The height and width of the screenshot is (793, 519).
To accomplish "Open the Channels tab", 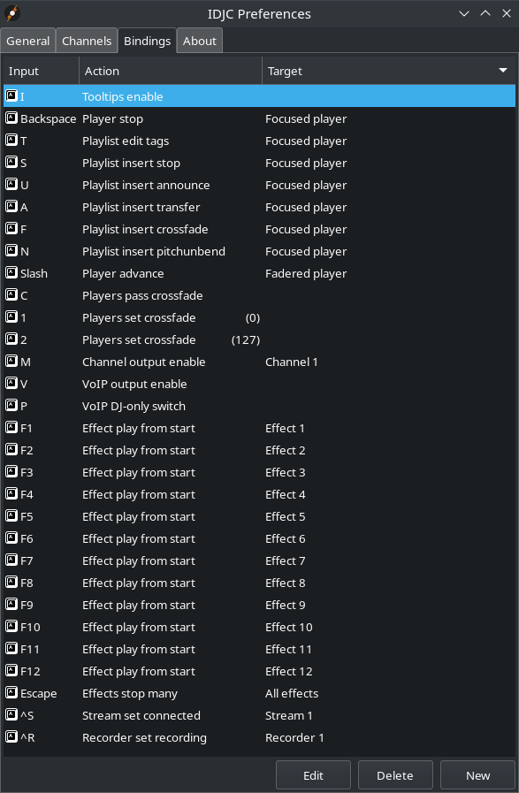I will click(x=87, y=41).
